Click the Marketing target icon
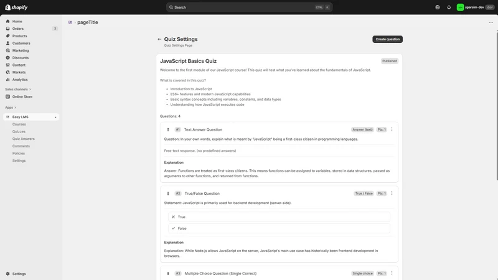The width and height of the screenshot is (498, 280). pos(7,50)
